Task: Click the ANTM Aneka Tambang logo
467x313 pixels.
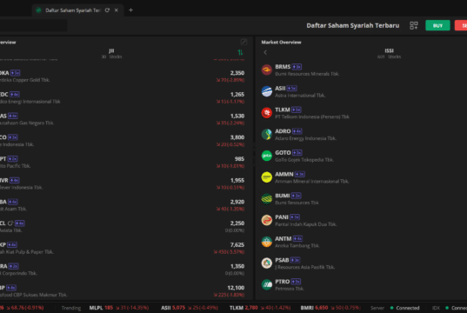Action: click(267, 242)
